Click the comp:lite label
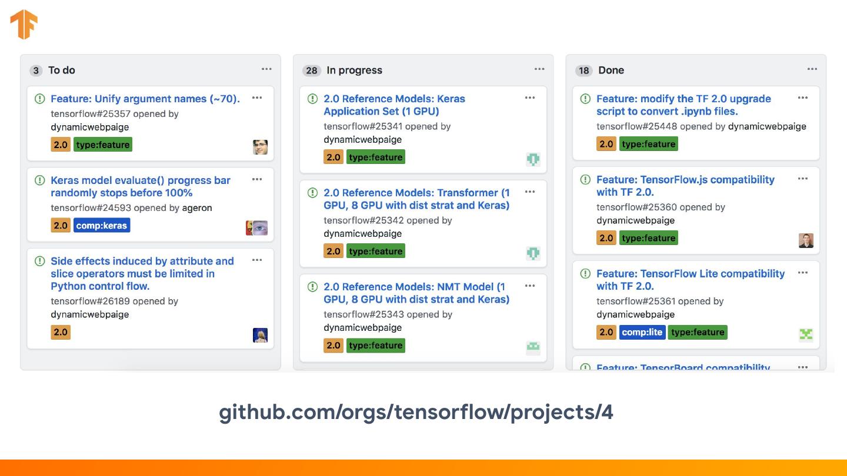The width and height of the screenshot is (847, 476). 642,333
